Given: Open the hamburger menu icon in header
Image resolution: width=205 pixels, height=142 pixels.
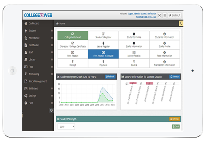Looking at the screenshot, I should [165, 15].
